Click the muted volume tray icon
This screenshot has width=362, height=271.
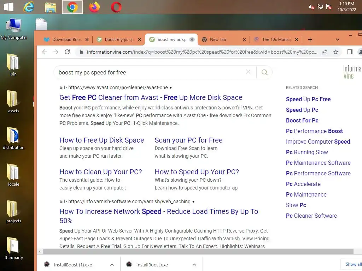pyautogui.click(x=311, y=7)
